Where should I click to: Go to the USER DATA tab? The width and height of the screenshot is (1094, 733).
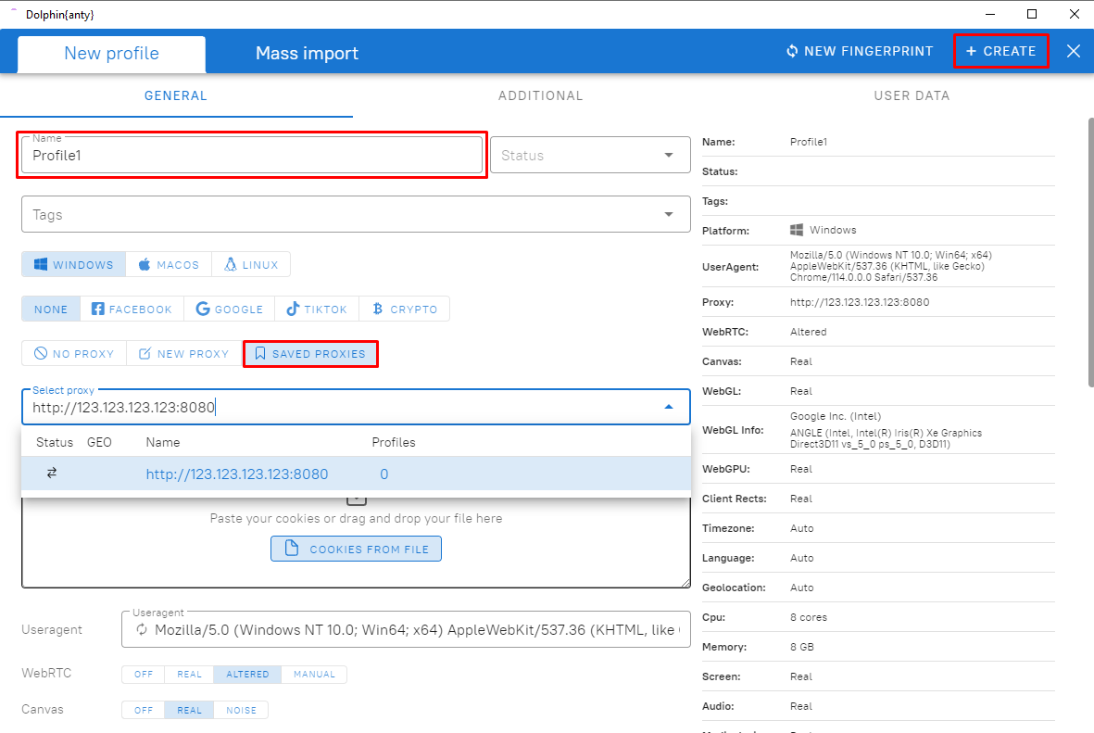(x=912, y=95)
